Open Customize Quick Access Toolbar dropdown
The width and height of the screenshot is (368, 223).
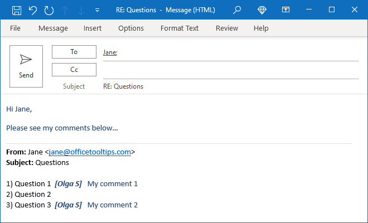97,10
